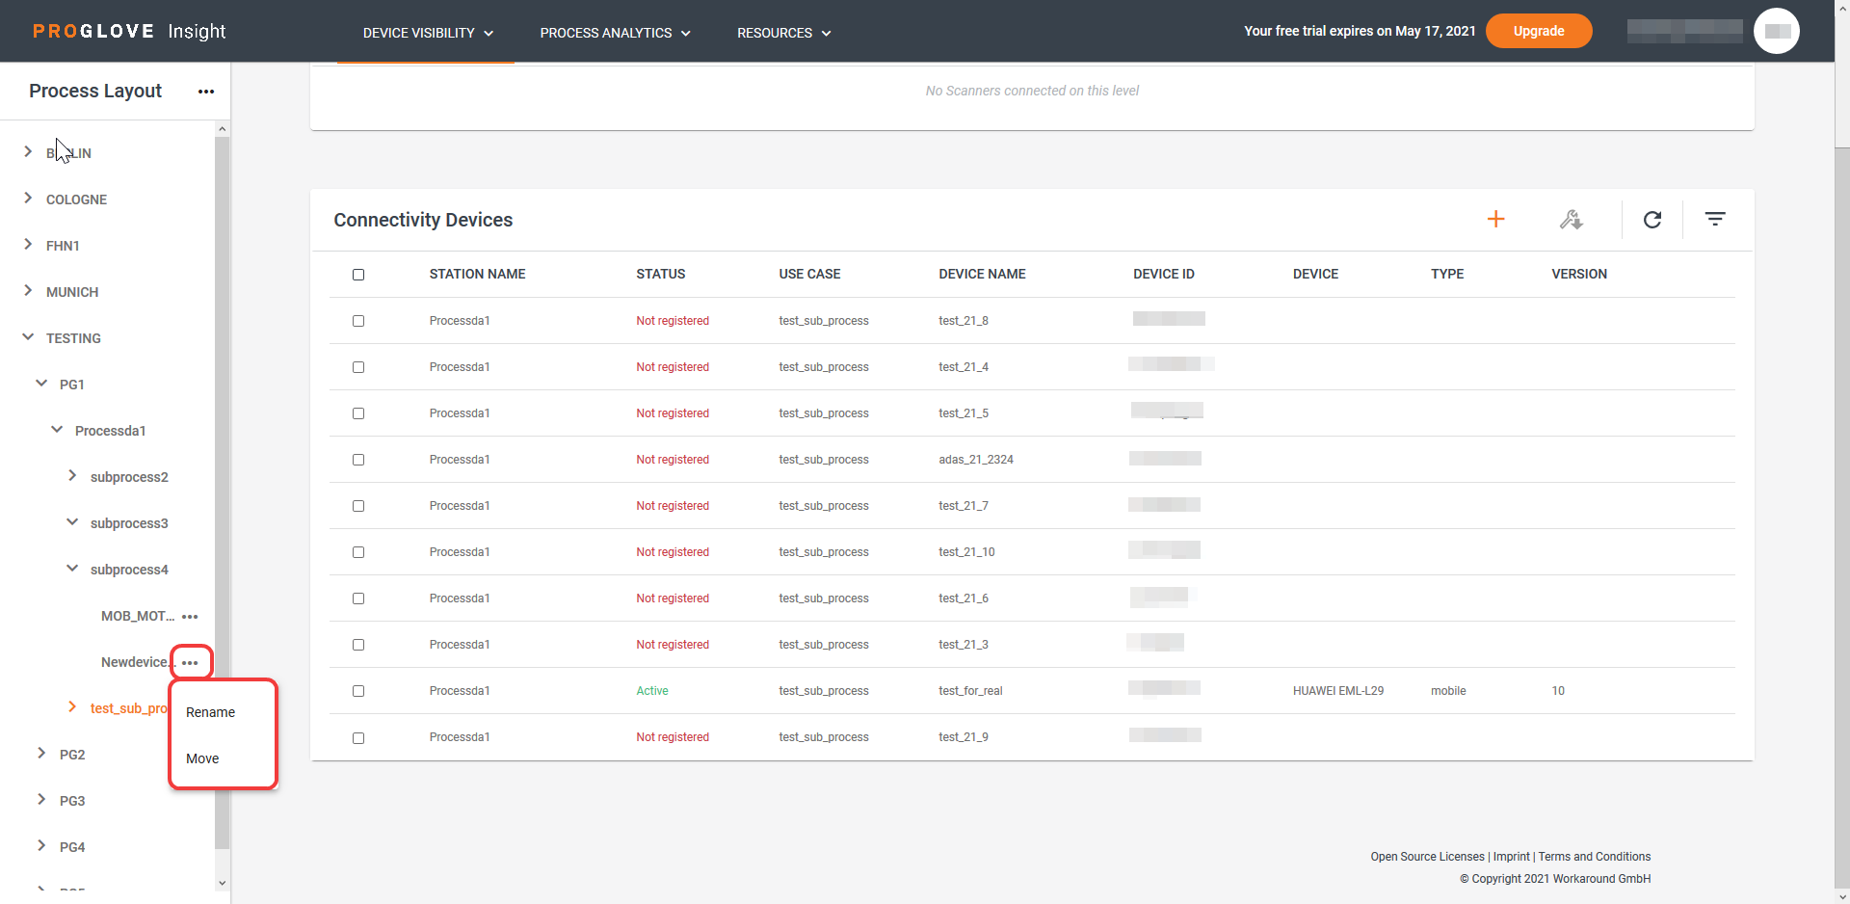Collapse the subprocess3 node
The height and width of the screenshot is (904, 1850).
(x=72, y=521)
